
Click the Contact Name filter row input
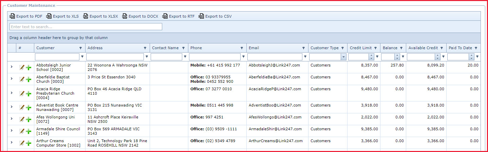pyautogui.click(x=166, y=57)
